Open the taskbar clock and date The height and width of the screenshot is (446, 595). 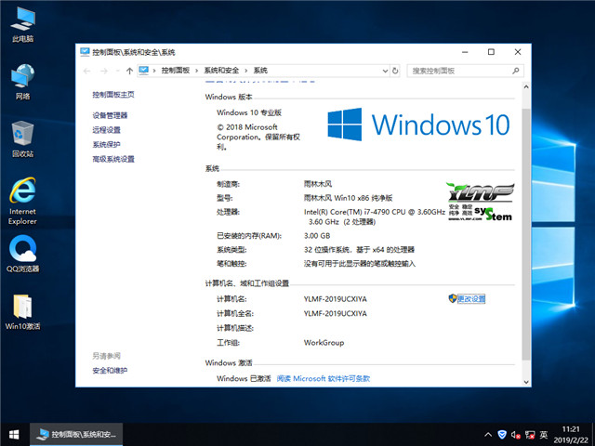click(571, 435)
